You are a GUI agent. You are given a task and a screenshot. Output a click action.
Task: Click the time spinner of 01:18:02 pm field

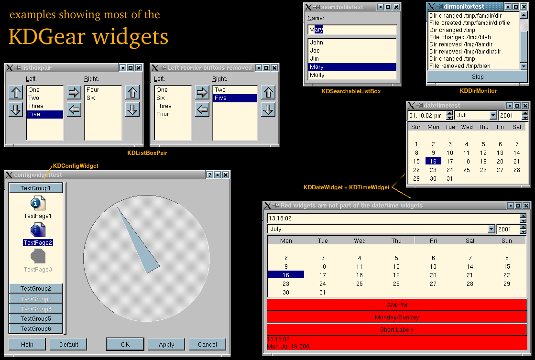pyautogui.click(x=450, y=115)
